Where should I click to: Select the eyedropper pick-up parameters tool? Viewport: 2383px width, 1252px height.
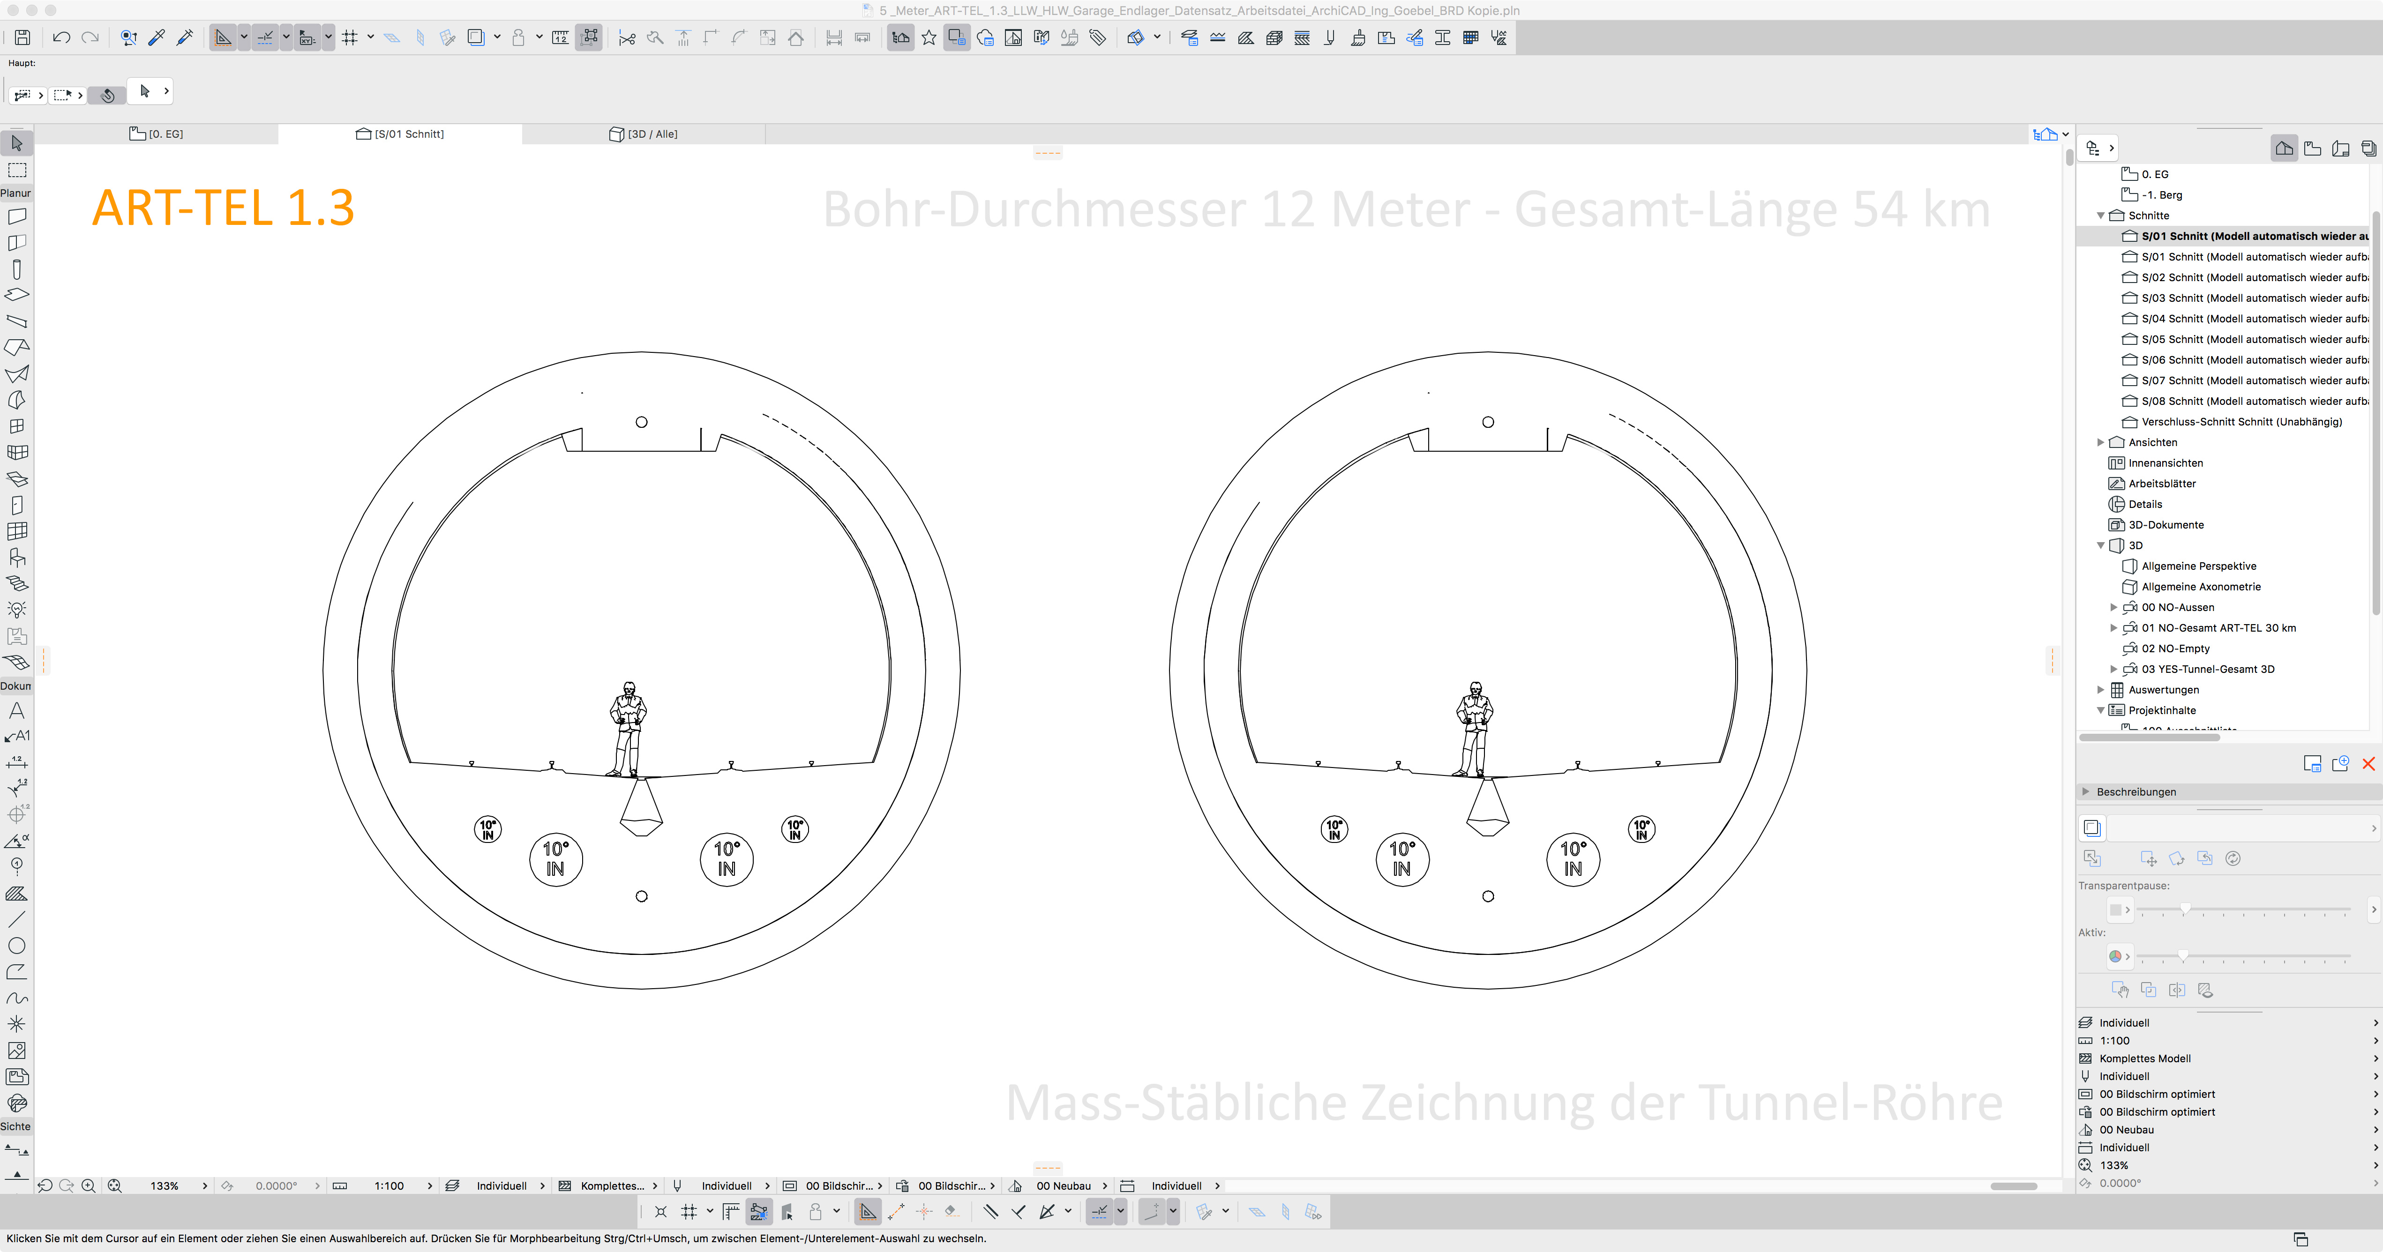pyautogui.click(x=157, y=38)
